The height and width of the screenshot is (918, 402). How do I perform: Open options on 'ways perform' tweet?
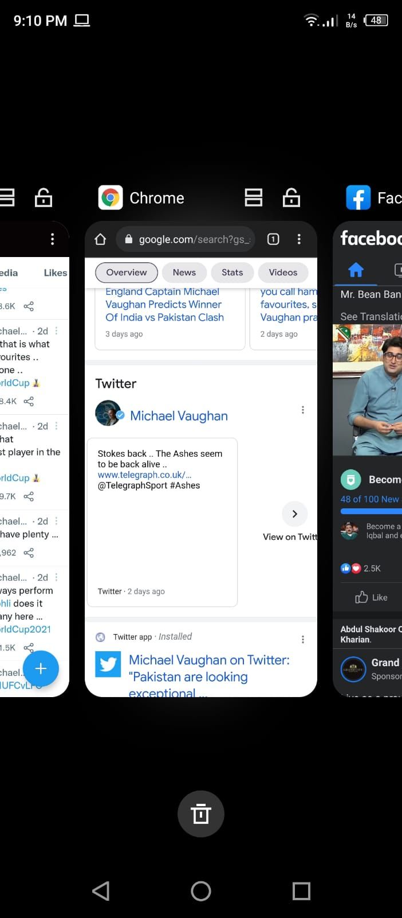tap(56, 577)
